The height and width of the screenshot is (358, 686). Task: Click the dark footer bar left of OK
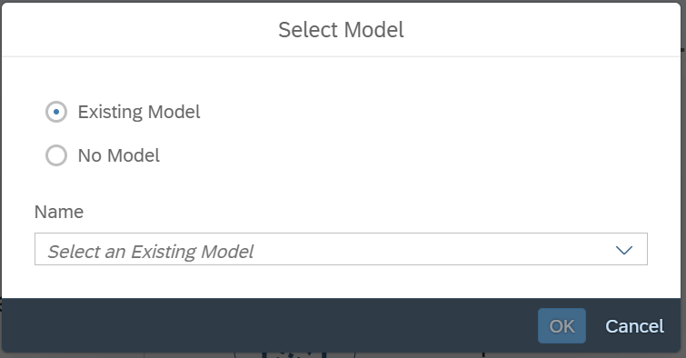pyautogui.click(x=269, y=325)
